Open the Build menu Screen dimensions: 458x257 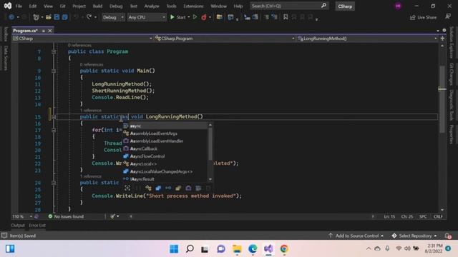(x=97, y=6)
